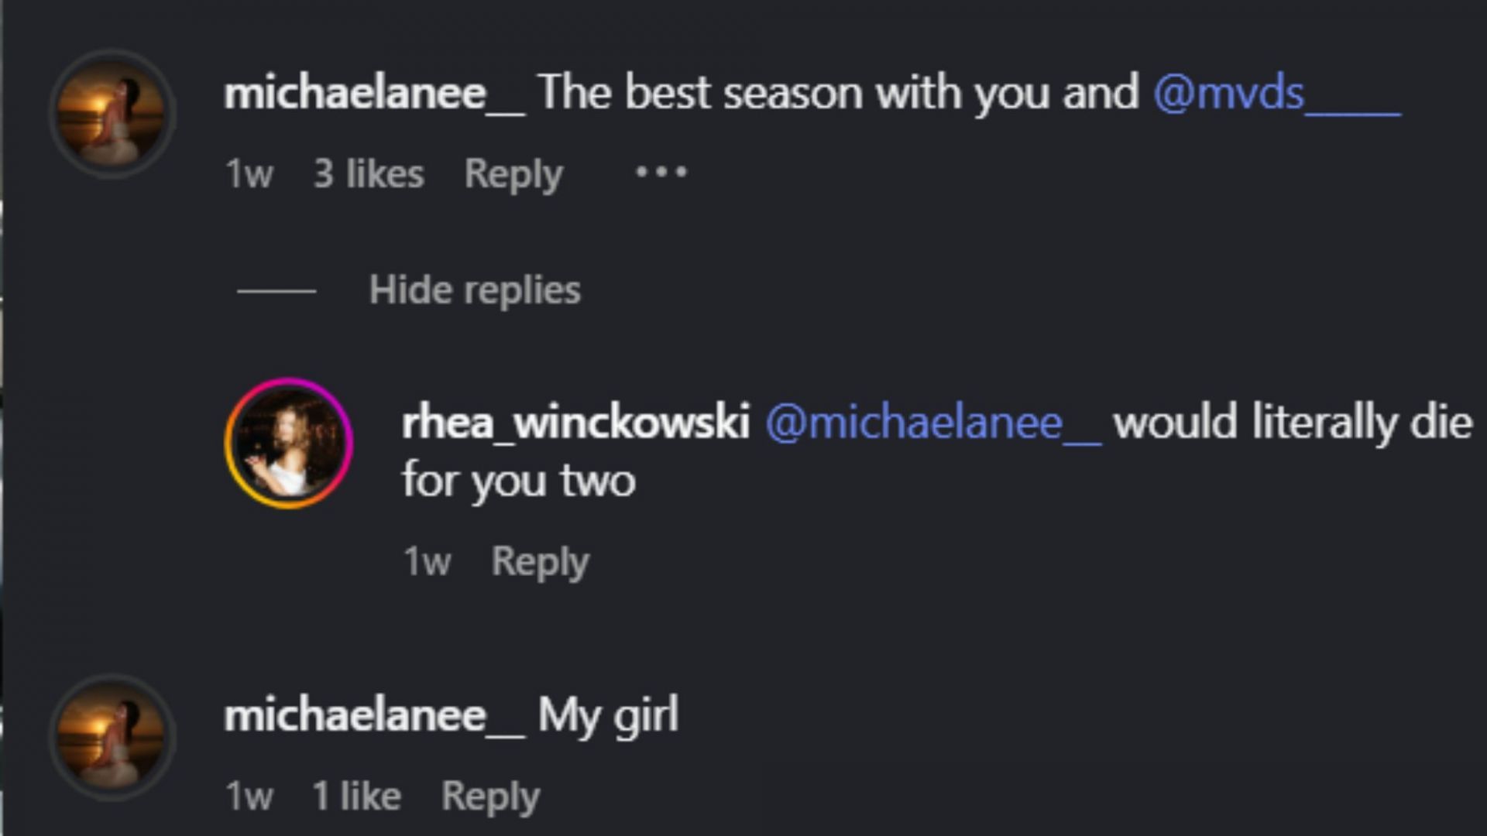Open rhea_winckowski story ring avatar
The height and width of the screenshot is (836, 1487).
289,443
